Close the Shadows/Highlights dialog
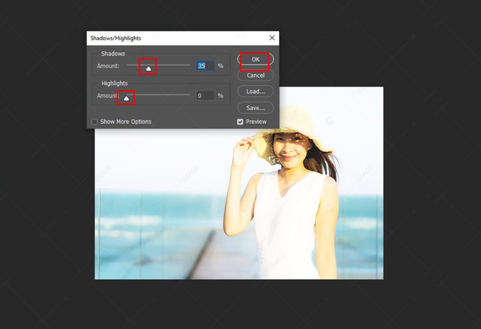 click(271, 38)
